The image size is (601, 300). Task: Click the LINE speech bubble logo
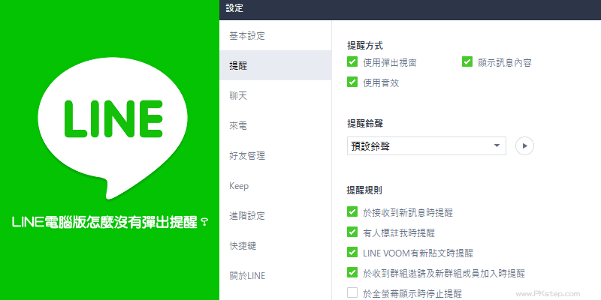(x=112, y=128)
